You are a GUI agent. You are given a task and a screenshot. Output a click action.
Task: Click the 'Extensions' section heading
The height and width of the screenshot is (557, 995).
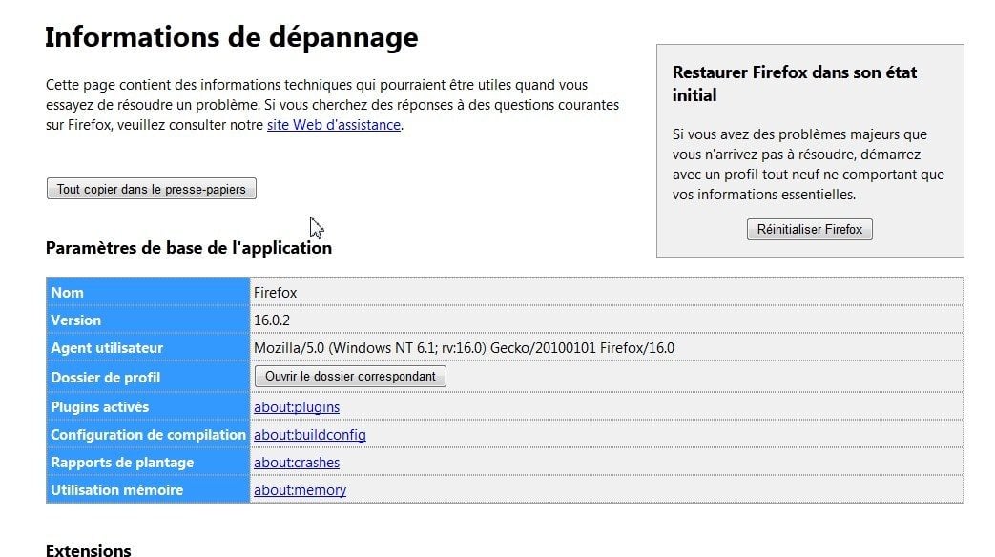[88, 550]
